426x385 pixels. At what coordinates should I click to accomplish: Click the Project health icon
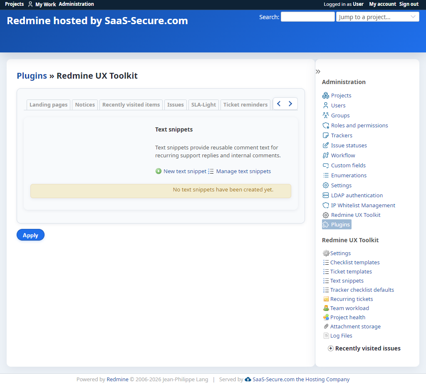pos(326,317)
